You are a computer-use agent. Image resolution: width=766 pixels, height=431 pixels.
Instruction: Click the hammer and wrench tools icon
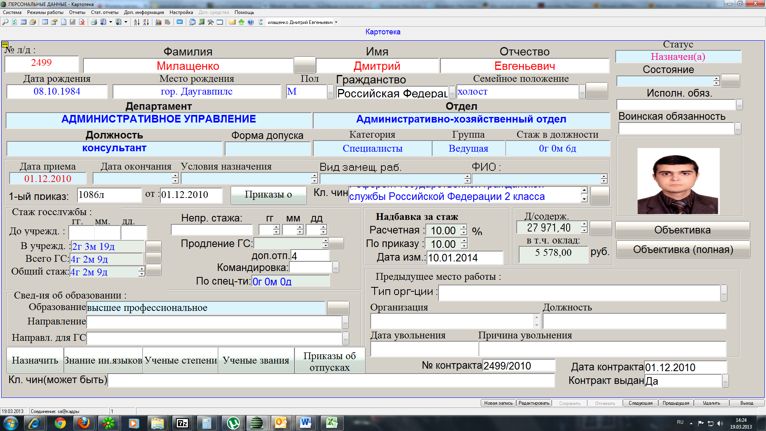[211, 22]
